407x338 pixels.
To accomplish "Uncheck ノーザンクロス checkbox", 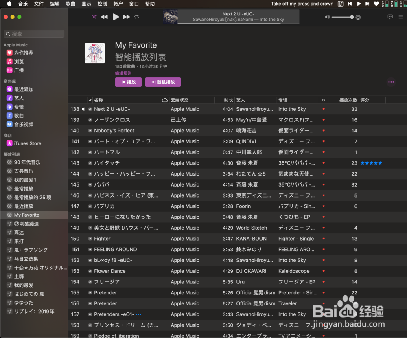I will click(90, 120).
